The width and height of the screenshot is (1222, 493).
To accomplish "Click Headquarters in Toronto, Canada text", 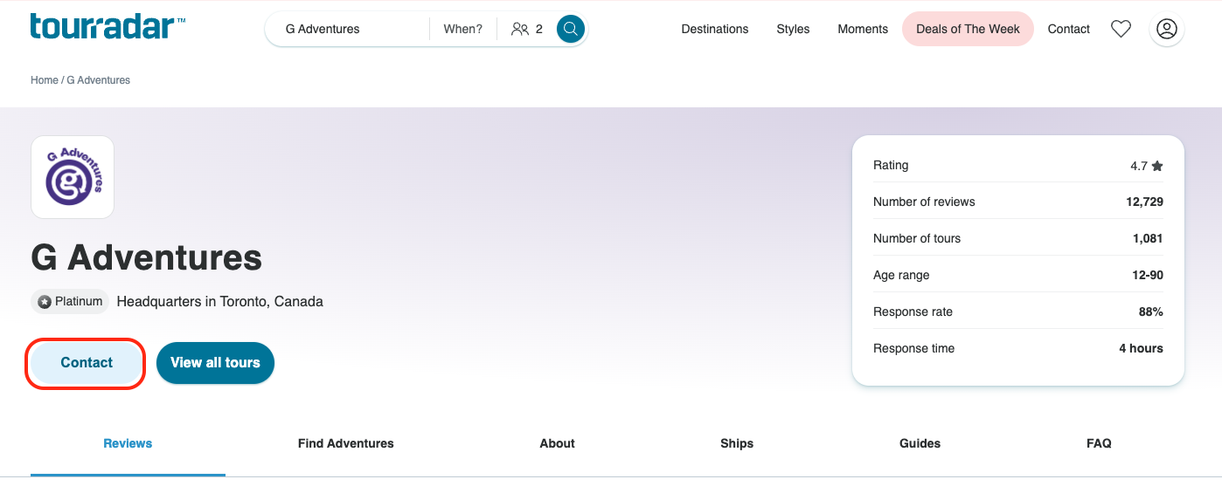I will (x=220, y=302).
